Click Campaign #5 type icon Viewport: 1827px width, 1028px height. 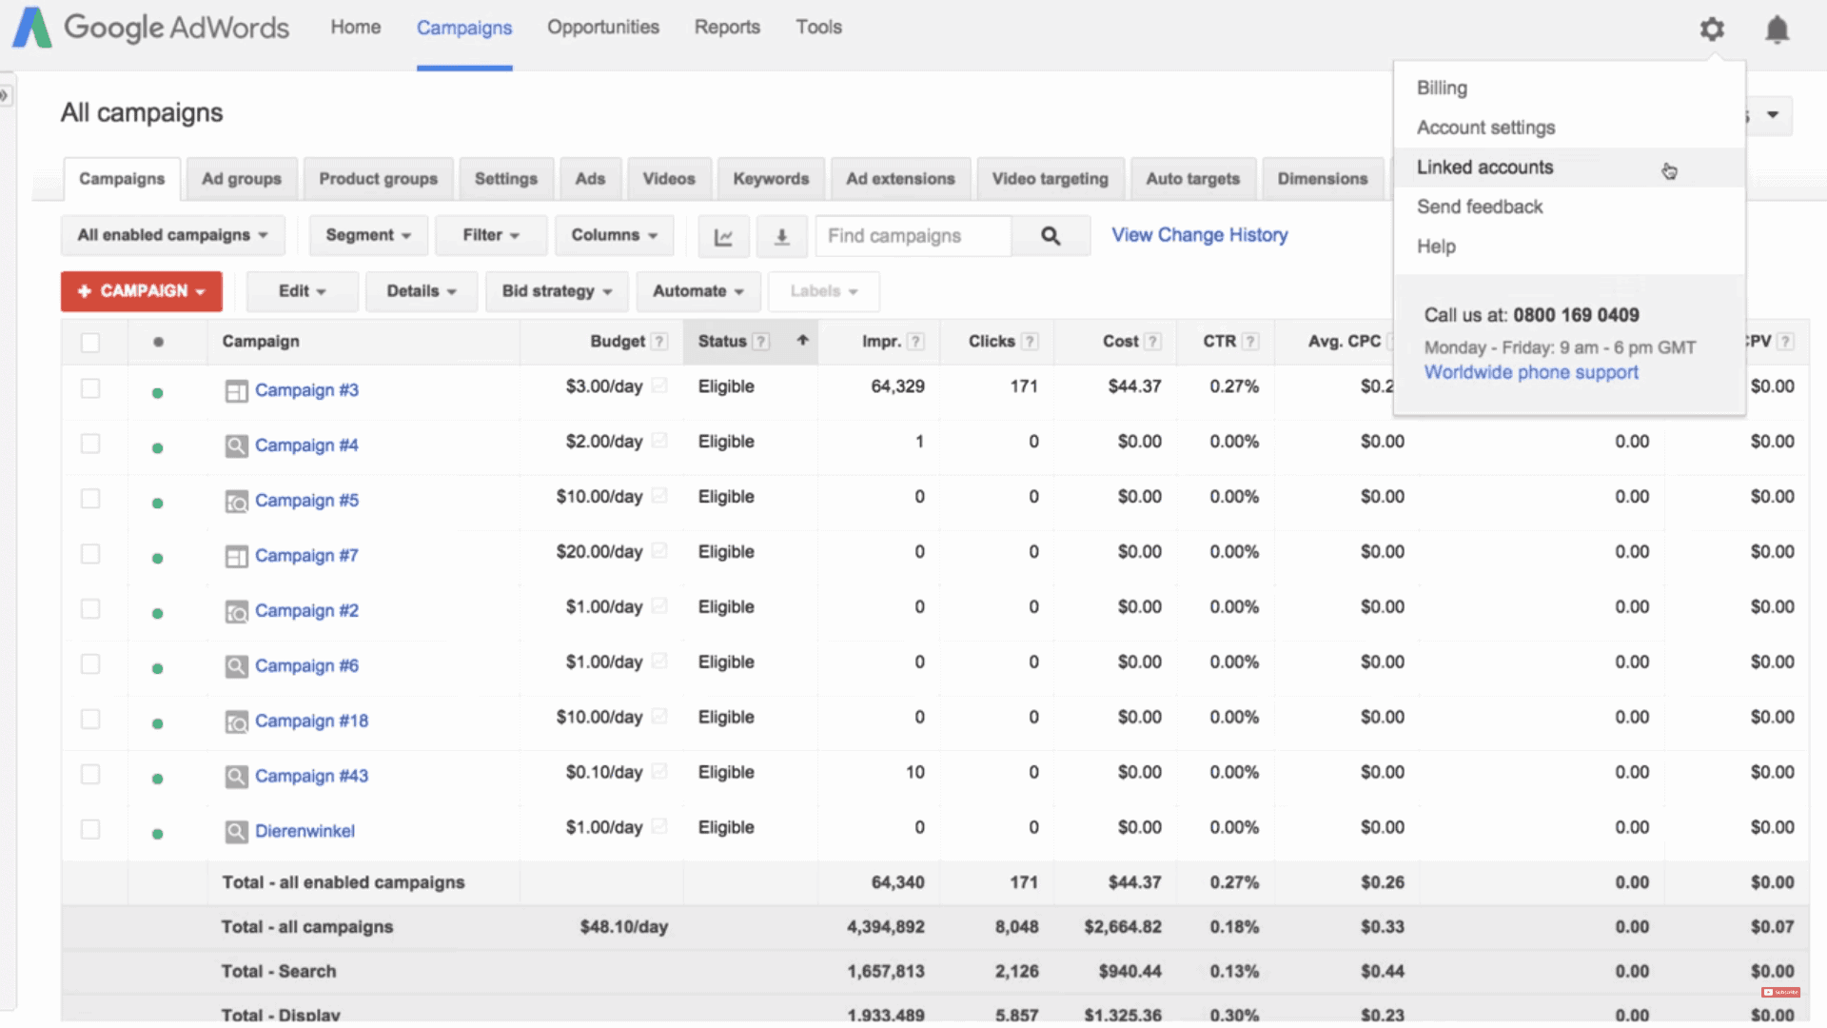[236, 502]
